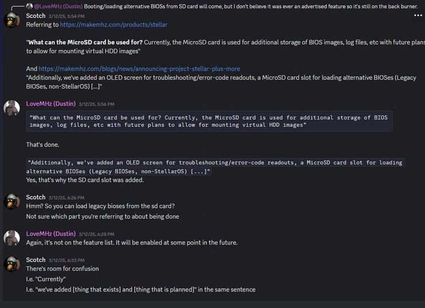Click the Scotch username at 6:26 PM
Screen dimensions: 425x308
[x=36, y=197]
